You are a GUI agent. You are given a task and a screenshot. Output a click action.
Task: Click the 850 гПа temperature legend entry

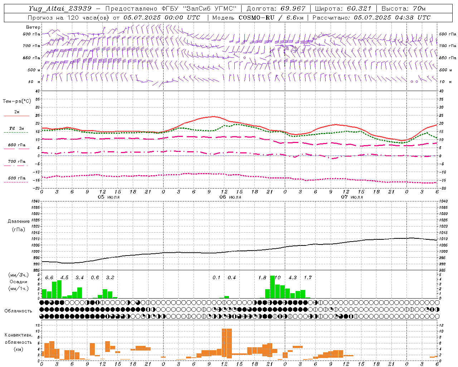[16, 145]
